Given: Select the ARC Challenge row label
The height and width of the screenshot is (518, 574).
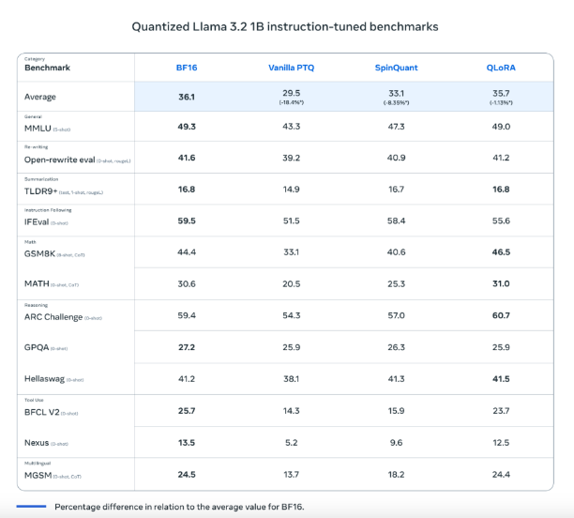Looking at the screenshot, I should click(53, 317).
